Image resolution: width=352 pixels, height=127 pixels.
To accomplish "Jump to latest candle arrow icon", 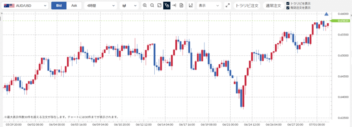I will point(174,6).
